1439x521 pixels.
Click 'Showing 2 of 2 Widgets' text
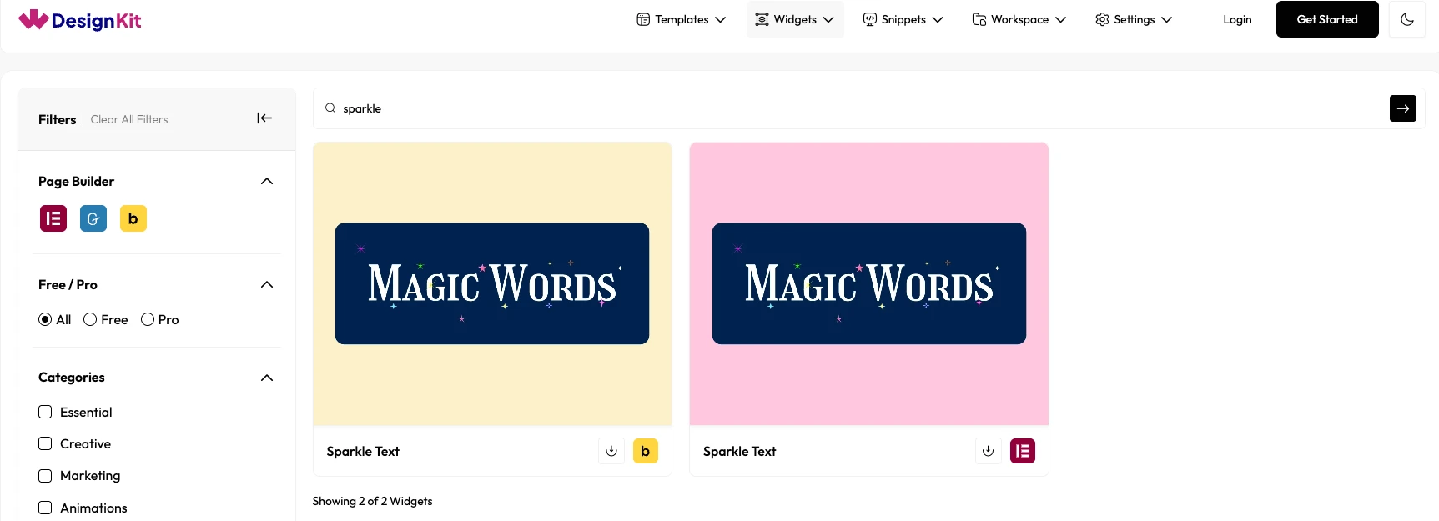(372, 501)
